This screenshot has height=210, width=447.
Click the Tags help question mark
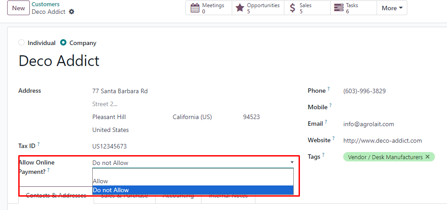[x=323, y=155]
